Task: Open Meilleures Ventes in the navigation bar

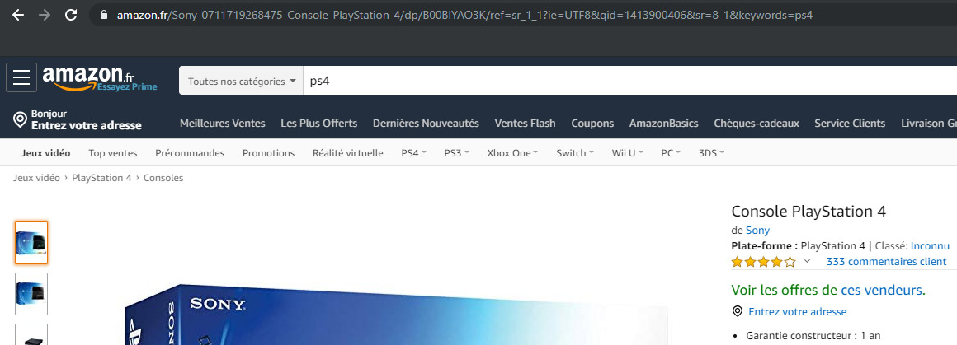Action: pos(222,124)
